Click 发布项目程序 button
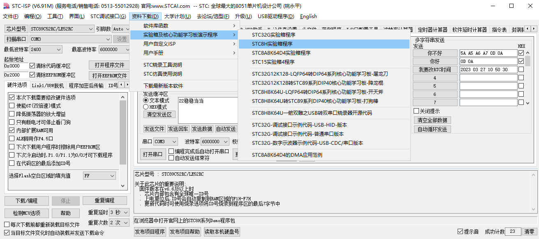 (x=150, y=232)
